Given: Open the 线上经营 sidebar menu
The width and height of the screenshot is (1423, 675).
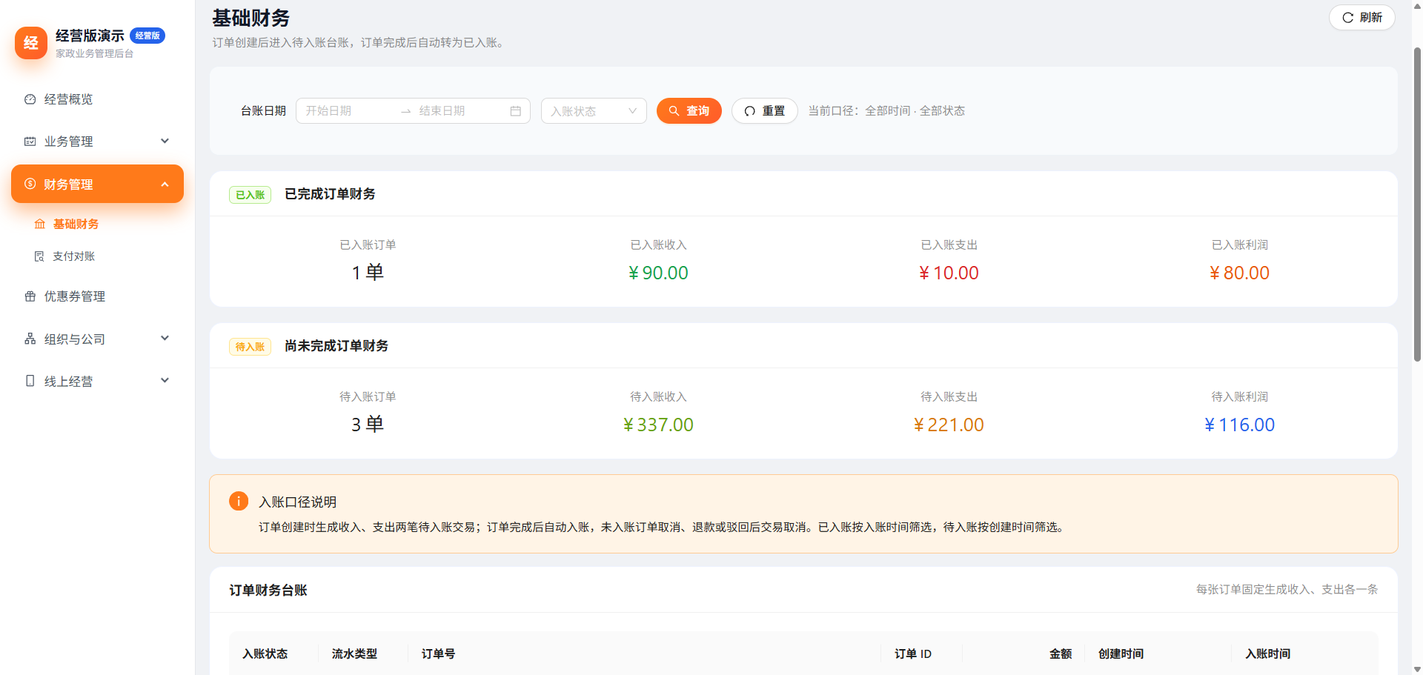Looking at the screenshot, I should coord(97,381).
